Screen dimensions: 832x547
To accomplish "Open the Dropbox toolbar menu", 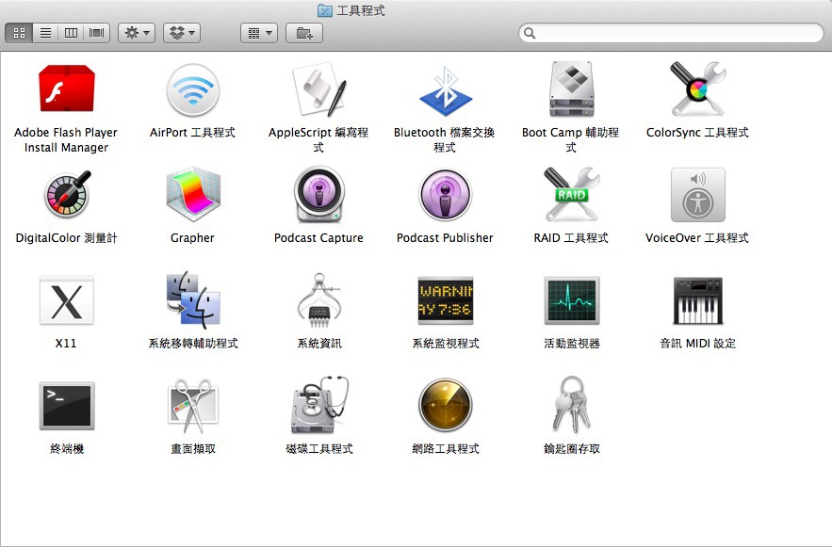I will (182, 33).
